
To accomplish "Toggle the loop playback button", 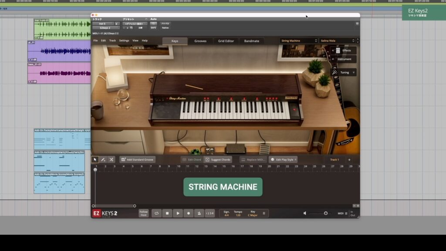I will 156,214.
